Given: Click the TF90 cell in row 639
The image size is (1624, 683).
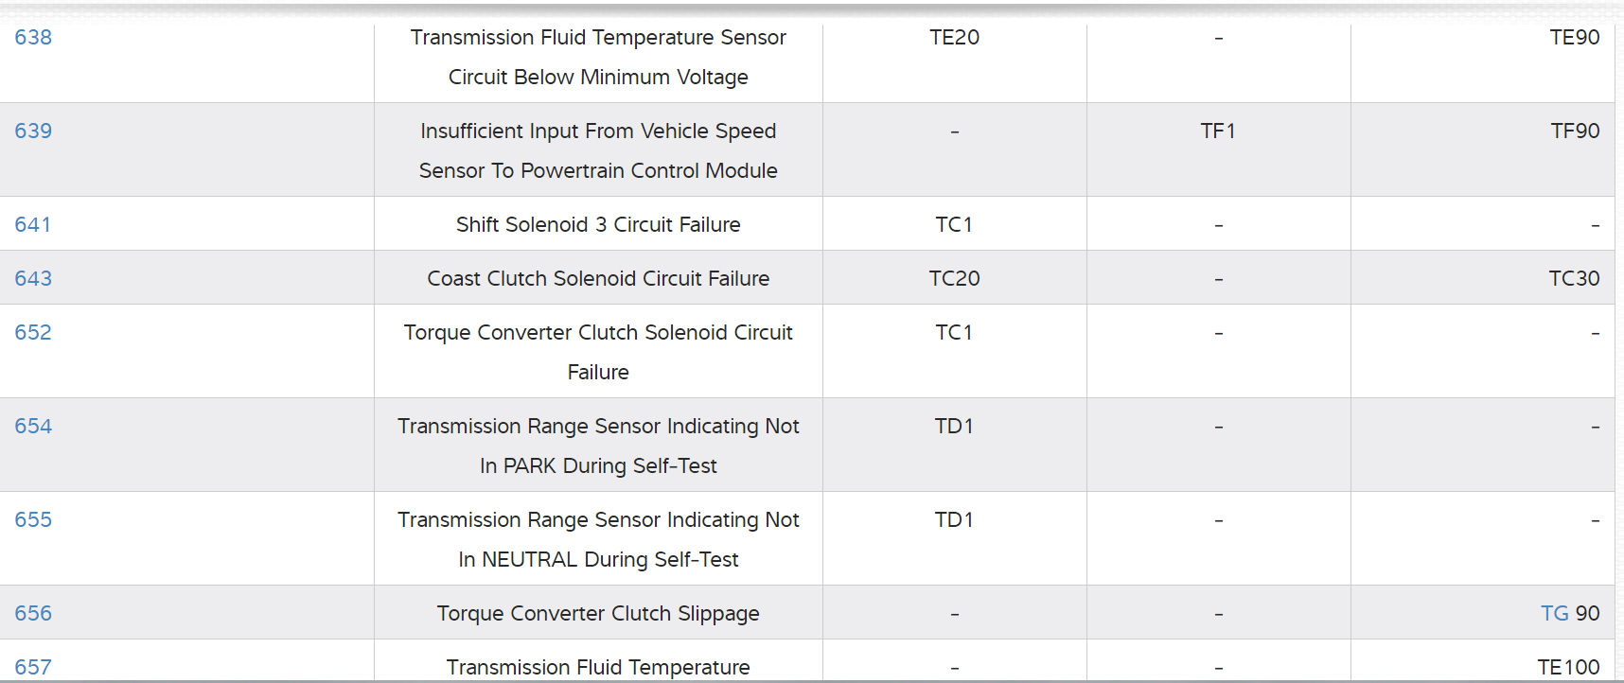Looking at the screenshot, I should tap(1575, 131).
